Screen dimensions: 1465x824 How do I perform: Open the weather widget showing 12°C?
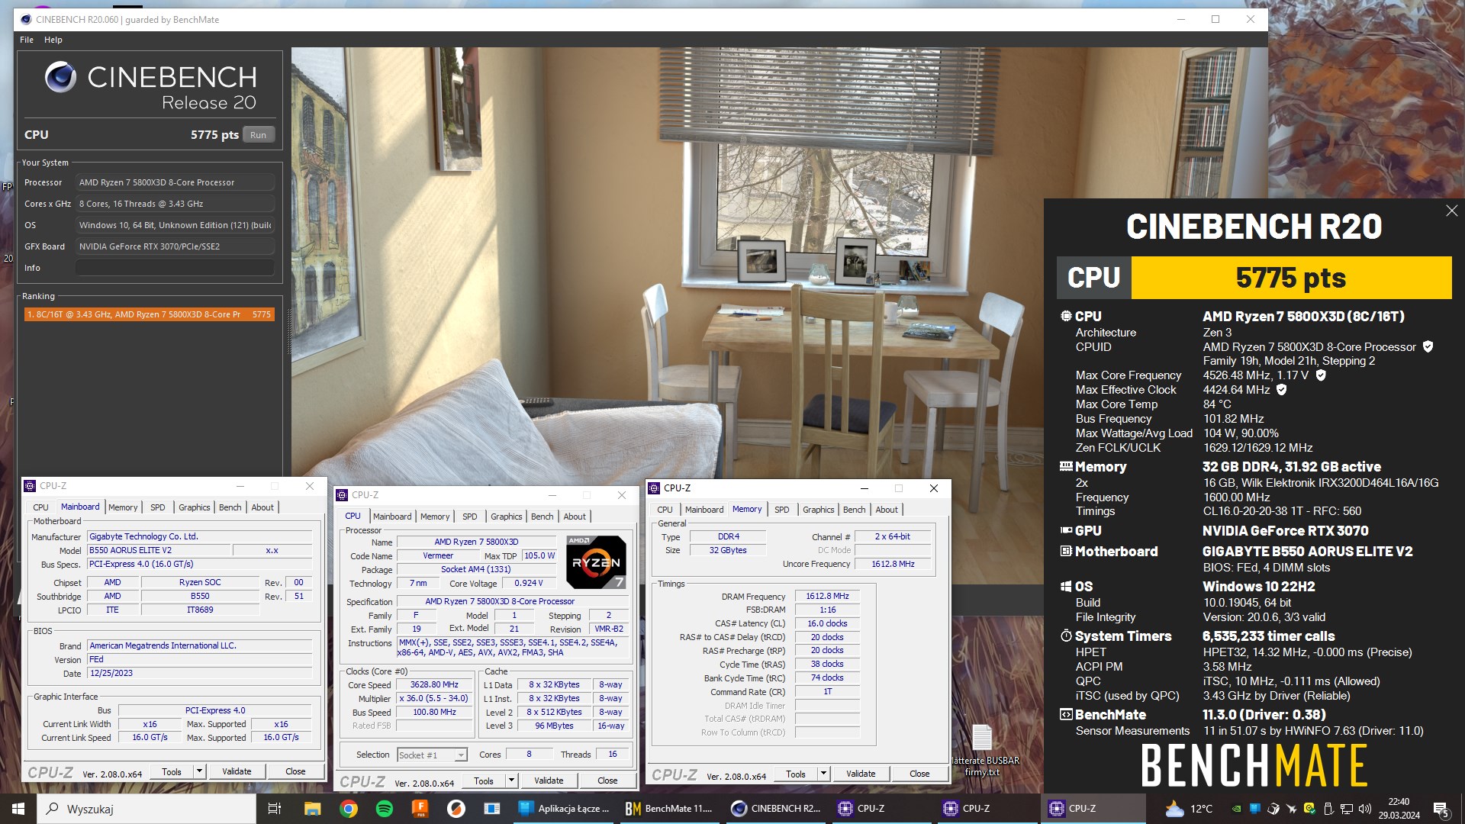1189,809
